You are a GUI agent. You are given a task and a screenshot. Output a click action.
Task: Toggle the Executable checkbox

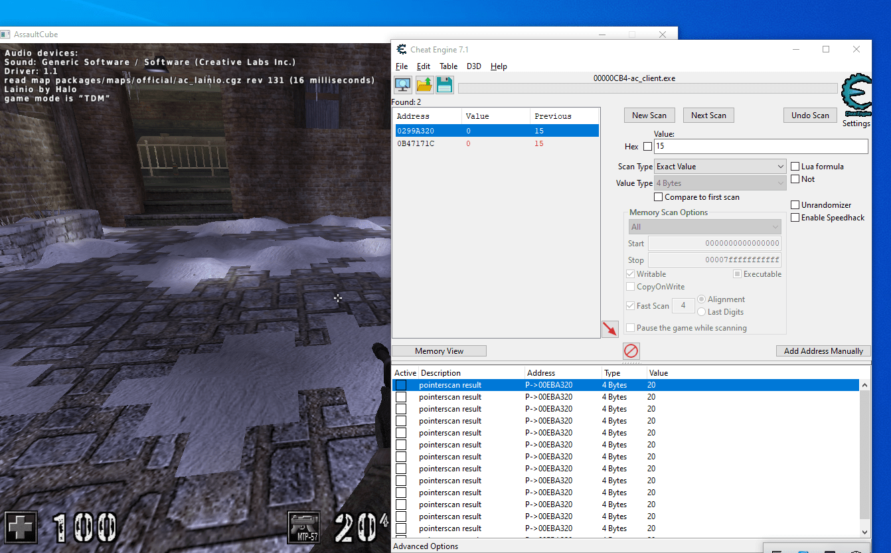tap(737, 274)
